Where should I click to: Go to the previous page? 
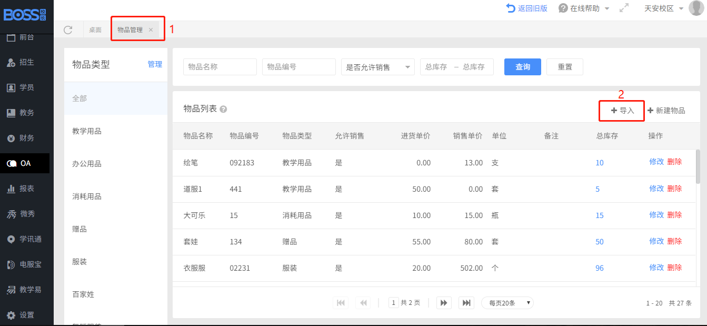point(363,303)
